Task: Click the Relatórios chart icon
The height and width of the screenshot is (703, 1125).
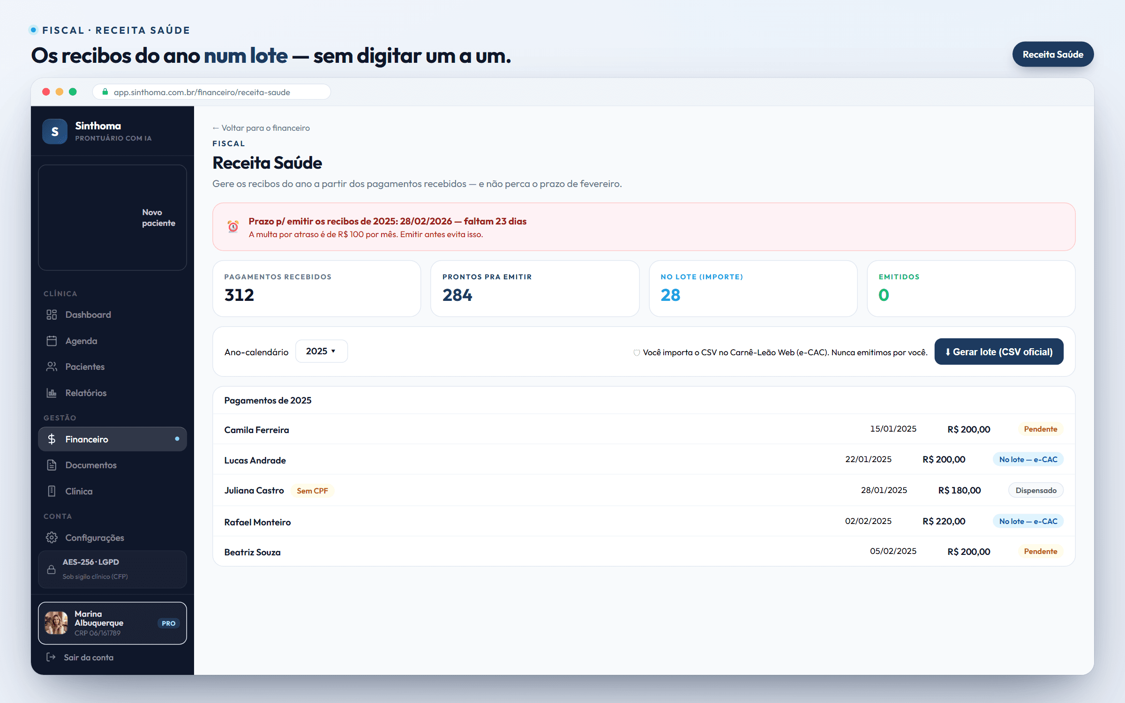Action: [52, 393]
